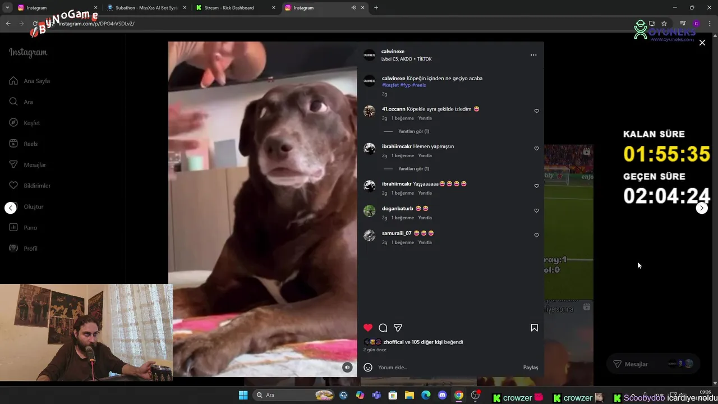
Task: Click Oluştur to create post
Action: point(26,206)
